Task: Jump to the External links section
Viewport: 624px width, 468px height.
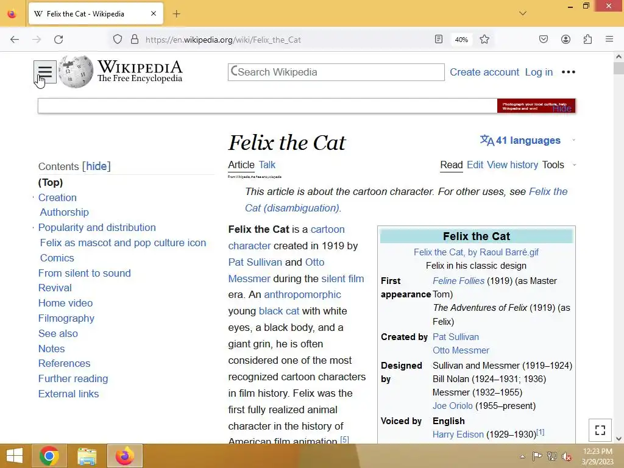Action: point(68,394)
